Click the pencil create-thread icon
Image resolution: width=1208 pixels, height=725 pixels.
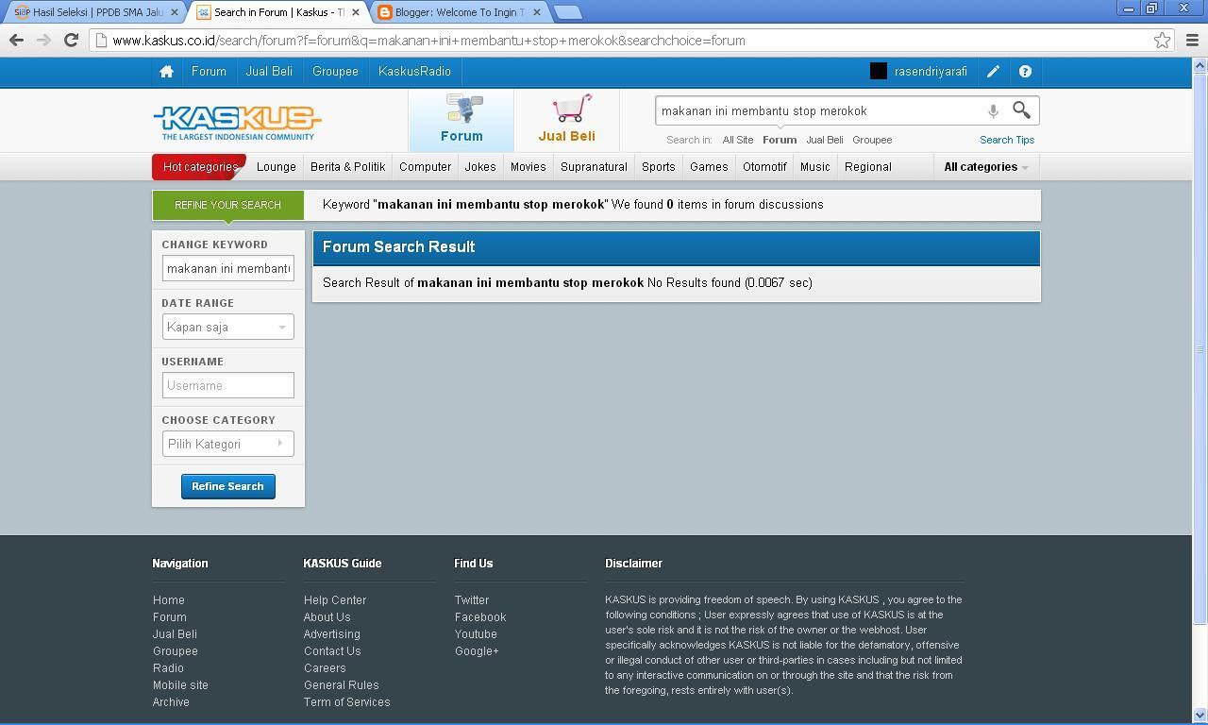click(x=993, y=72)
